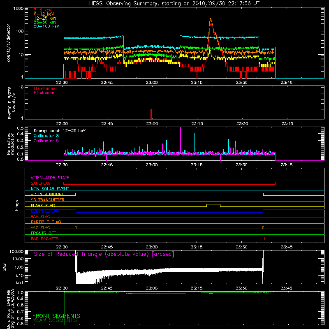
Task: Click the FLARE_FLAG label
Action: (43, 205)
